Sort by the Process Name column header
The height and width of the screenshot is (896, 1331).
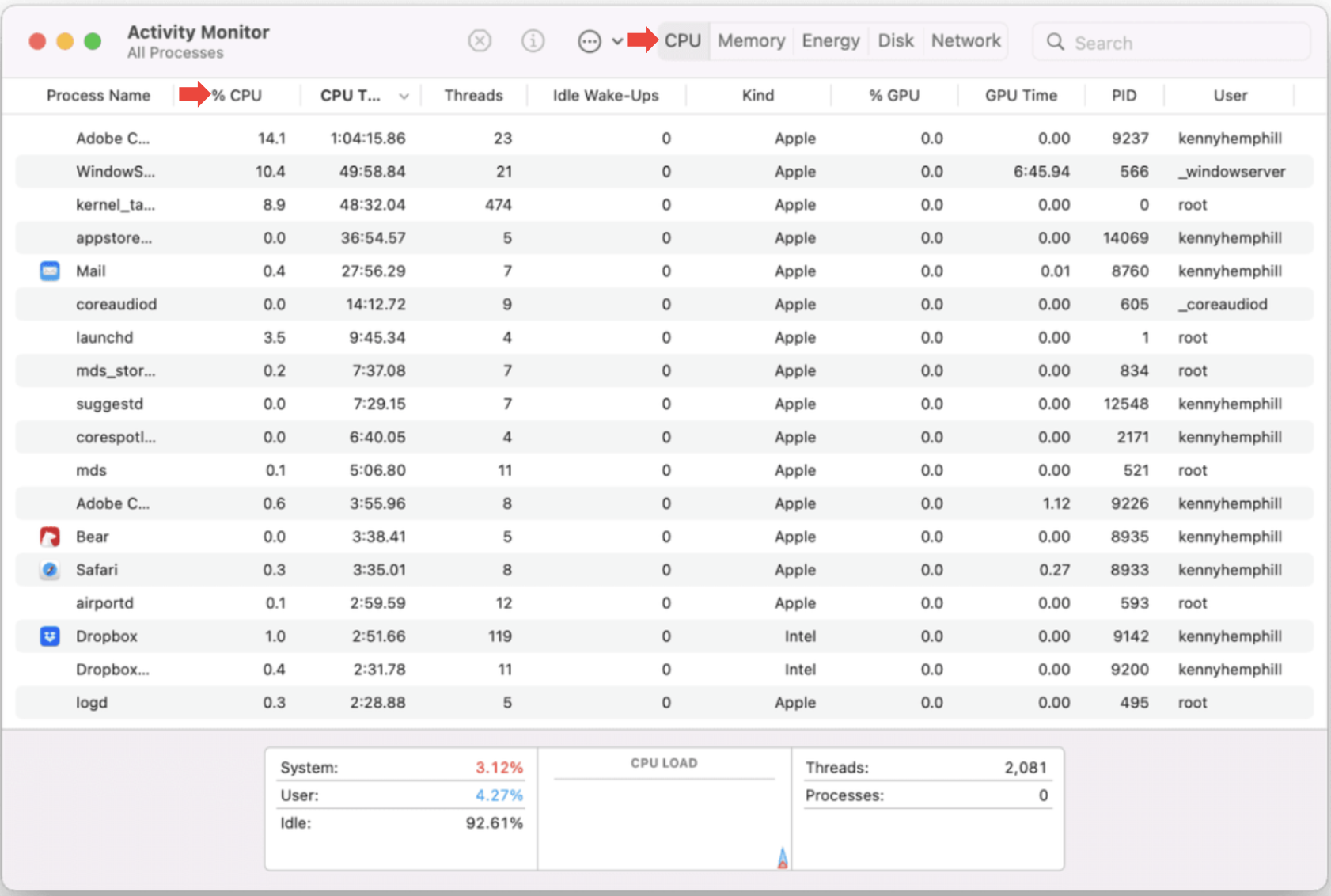point(98,95)
